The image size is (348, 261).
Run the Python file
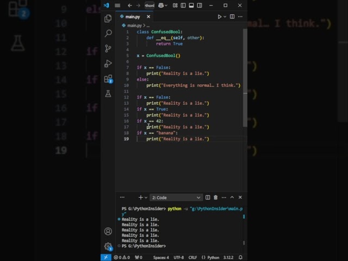[x=219, y=17]
